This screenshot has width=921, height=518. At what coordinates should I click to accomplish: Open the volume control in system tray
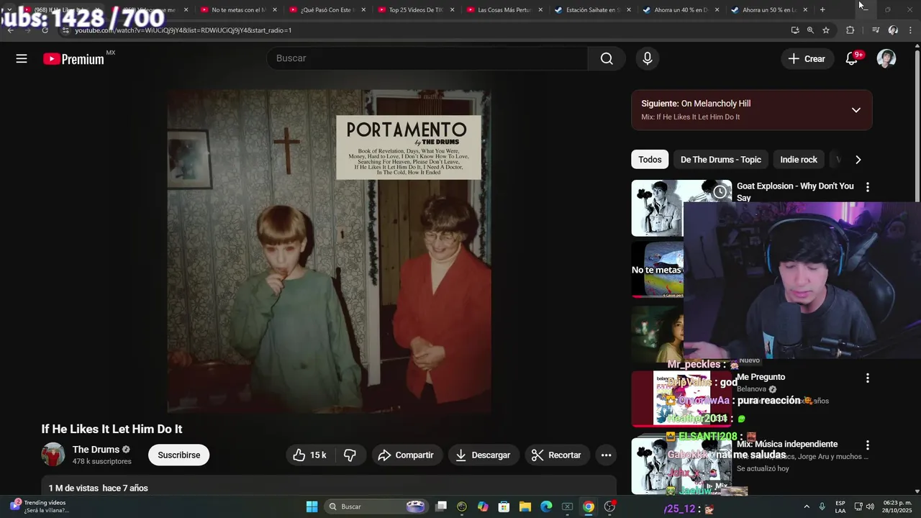click(870, 506)
